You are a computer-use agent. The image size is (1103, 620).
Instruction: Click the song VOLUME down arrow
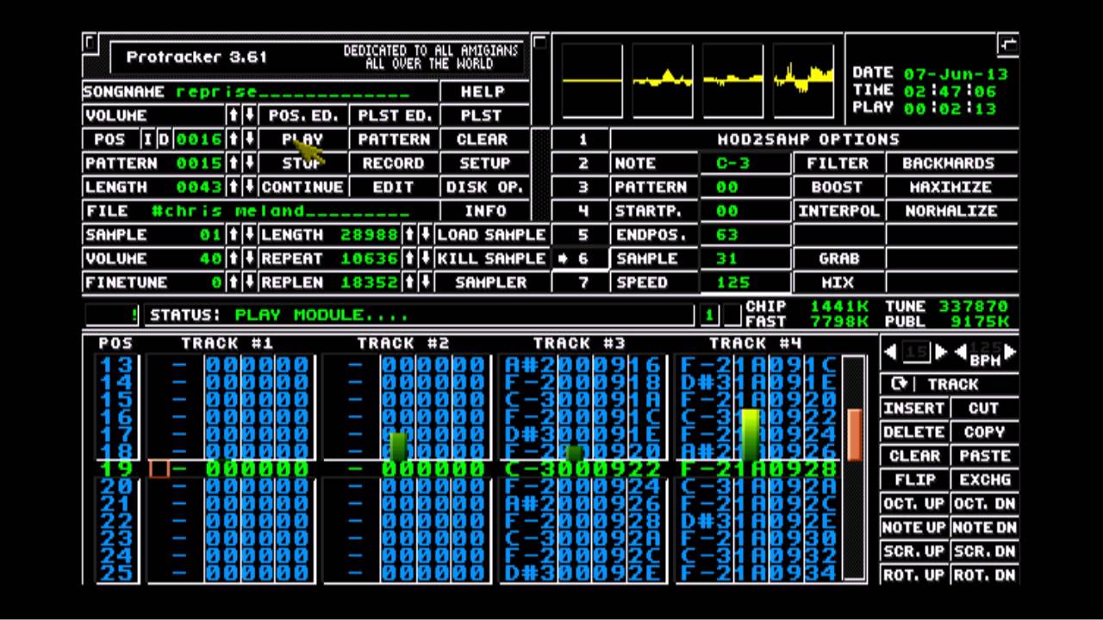click(249, 115)
